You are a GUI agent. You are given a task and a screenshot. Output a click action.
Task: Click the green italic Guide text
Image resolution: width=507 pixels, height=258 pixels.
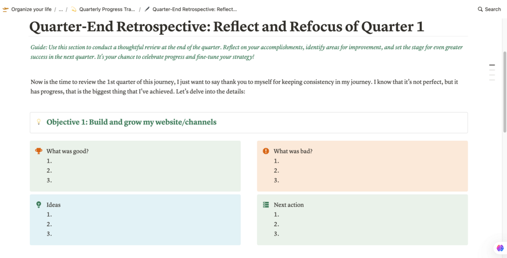tap(246, 52)
